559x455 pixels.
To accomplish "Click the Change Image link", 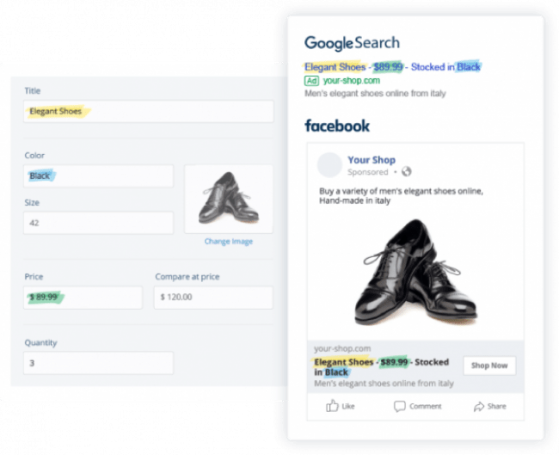I will coord(228,242).
